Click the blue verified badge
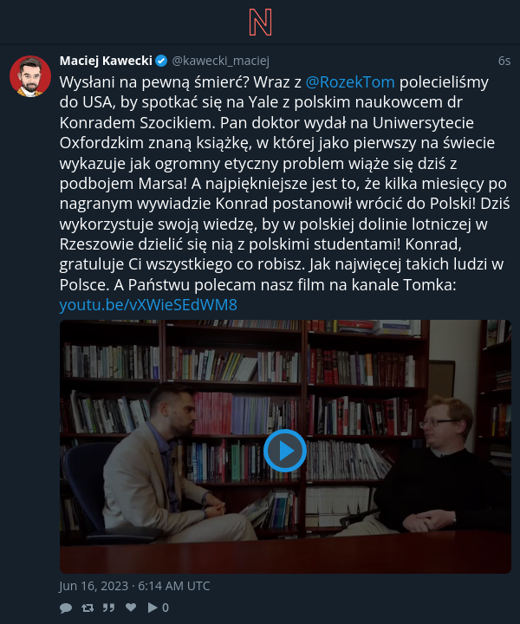Image resolution: width=520 pixels, height=624 pixels. 161,61
